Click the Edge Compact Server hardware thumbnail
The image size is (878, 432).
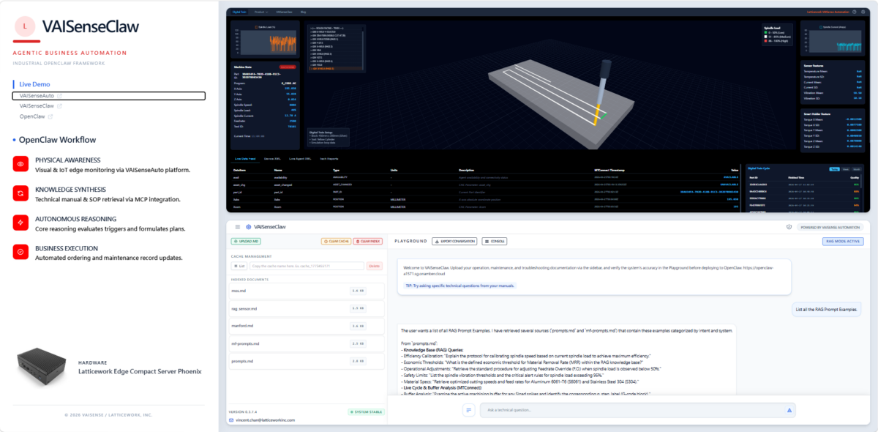tap(41, 366)
